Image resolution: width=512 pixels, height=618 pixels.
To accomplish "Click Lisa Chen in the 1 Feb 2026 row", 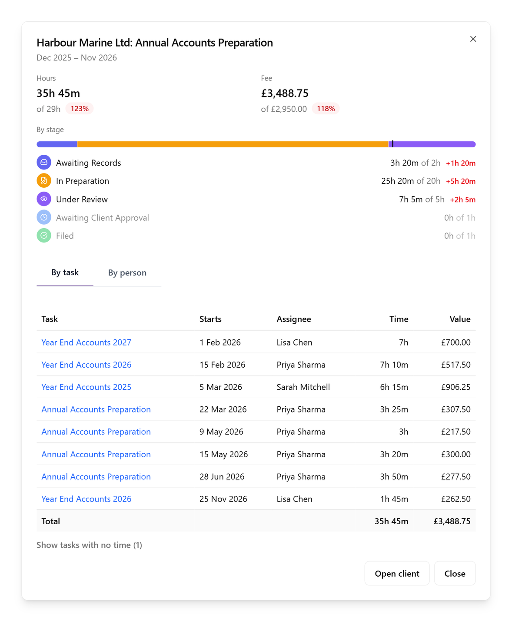I will [294, 342].
